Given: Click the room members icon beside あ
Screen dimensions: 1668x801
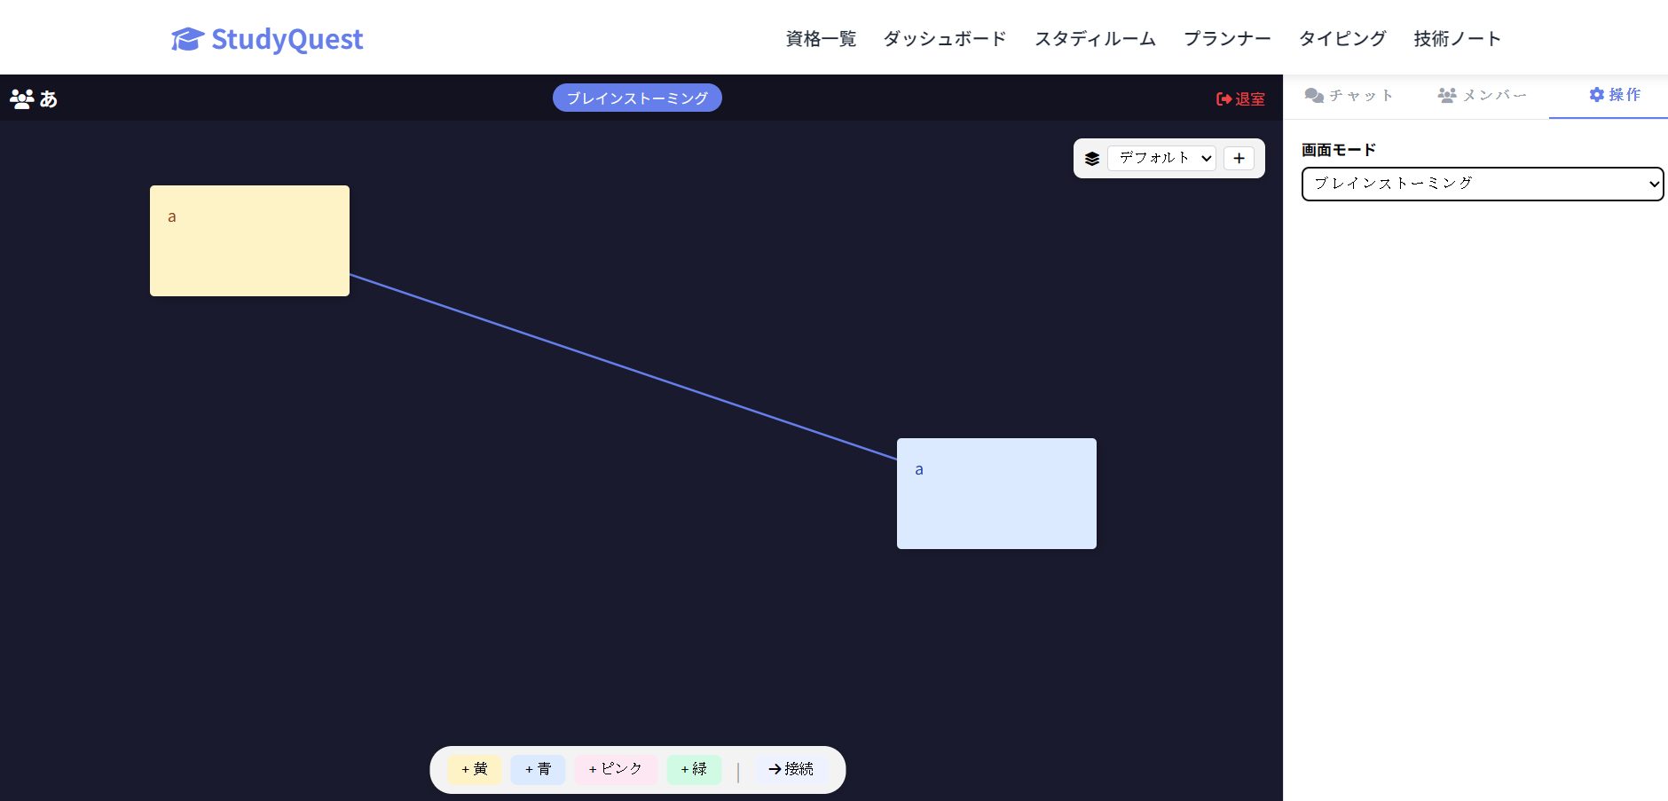Looking at the screenshot, I should click(21, 98).
